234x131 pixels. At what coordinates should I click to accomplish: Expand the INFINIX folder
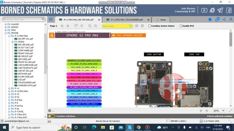tap(6, 27)
